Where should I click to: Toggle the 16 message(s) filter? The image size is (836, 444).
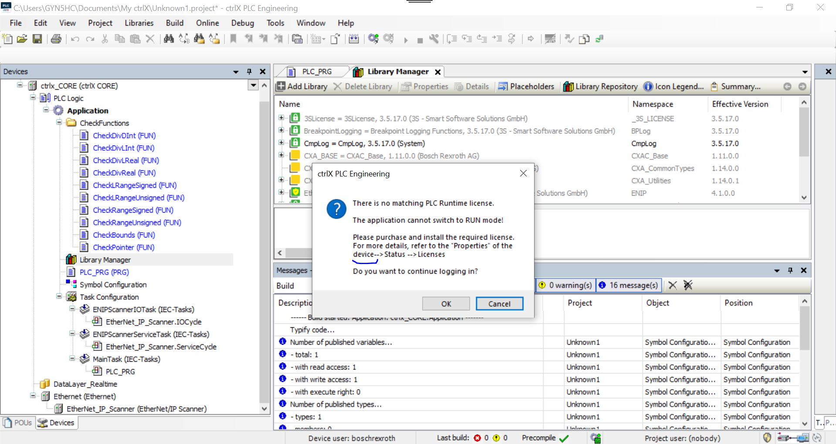[629, 285]
